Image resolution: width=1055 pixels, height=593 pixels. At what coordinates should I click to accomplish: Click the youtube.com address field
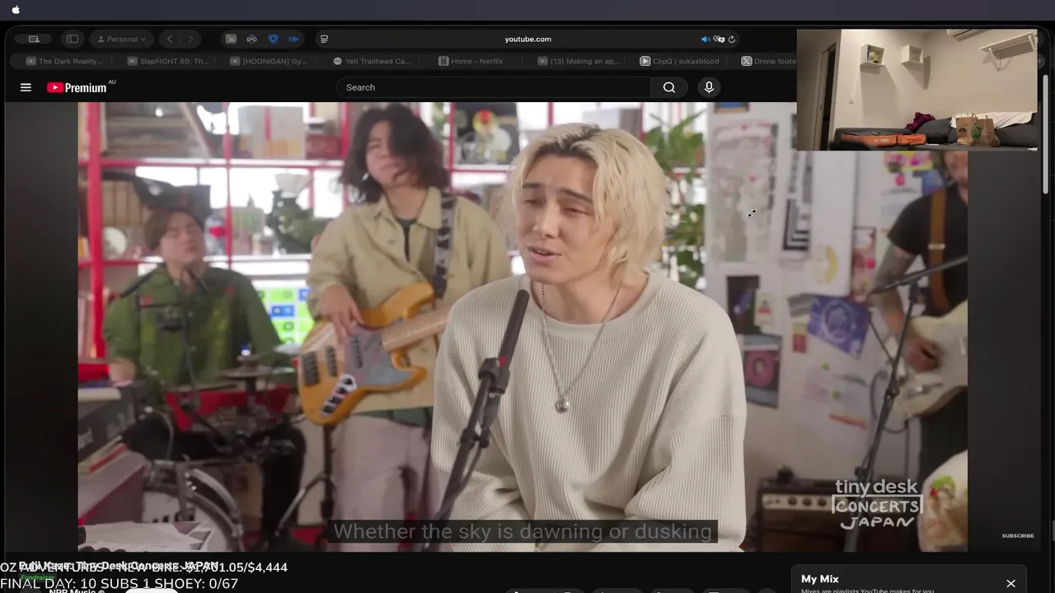pos(527,39)
